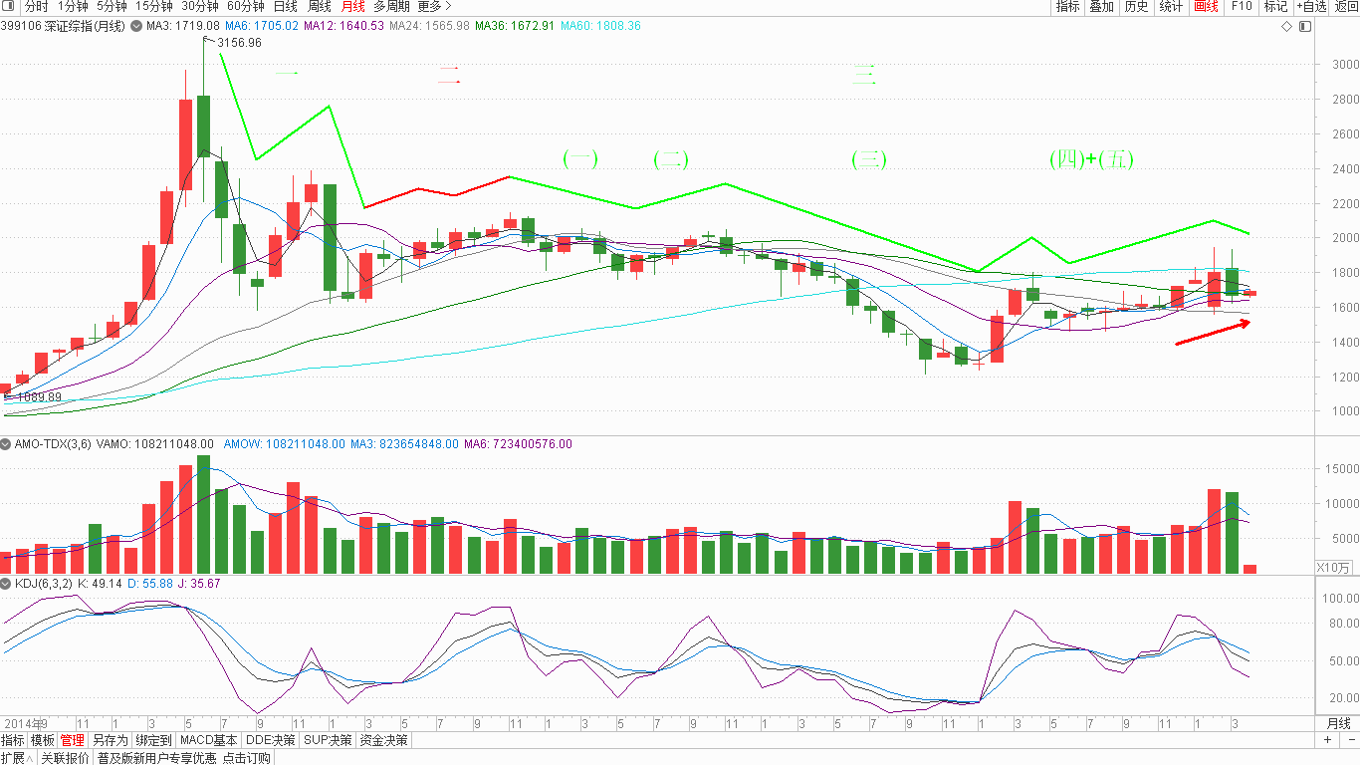Click the MA36: 1672.91 value label

[515, 26]
